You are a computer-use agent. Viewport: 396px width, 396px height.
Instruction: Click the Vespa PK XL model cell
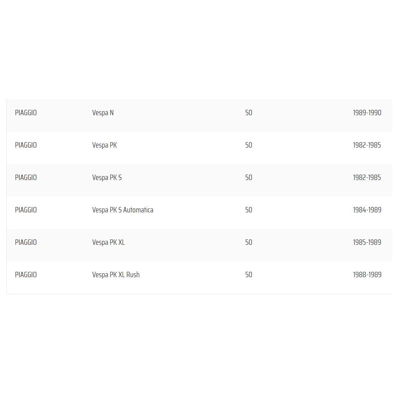[x=108, y=242]
